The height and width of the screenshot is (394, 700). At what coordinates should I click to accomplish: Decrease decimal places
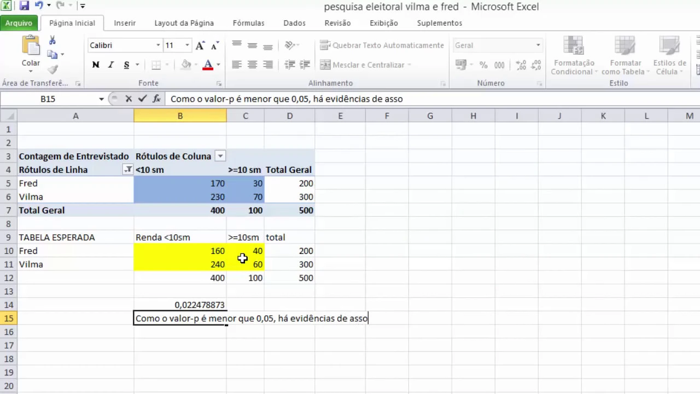(535, 65)
